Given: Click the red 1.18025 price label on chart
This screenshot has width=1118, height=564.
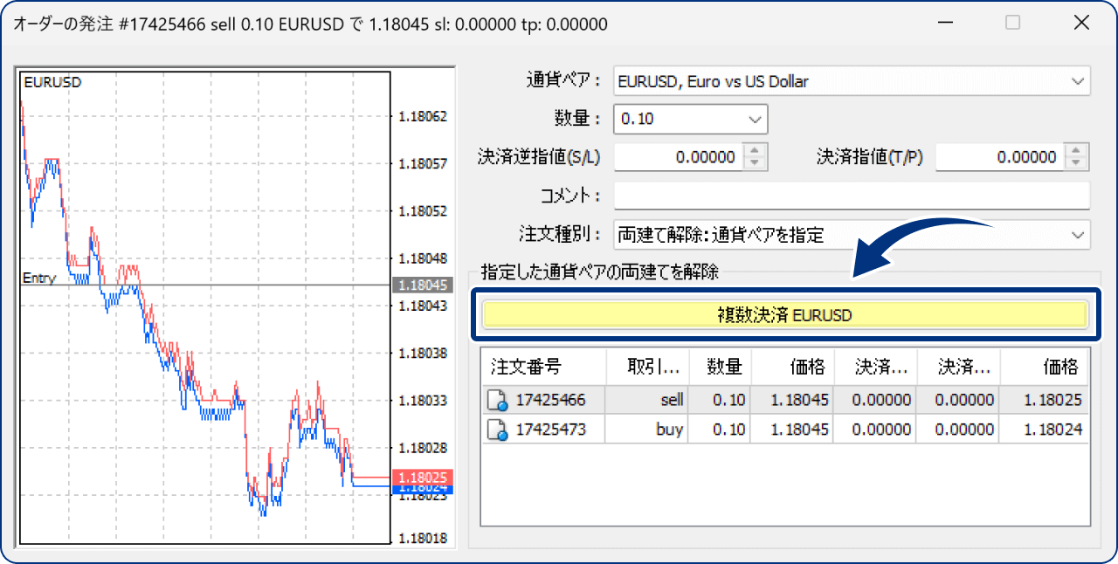Looking at the screenshot, I should coord(424,477).
